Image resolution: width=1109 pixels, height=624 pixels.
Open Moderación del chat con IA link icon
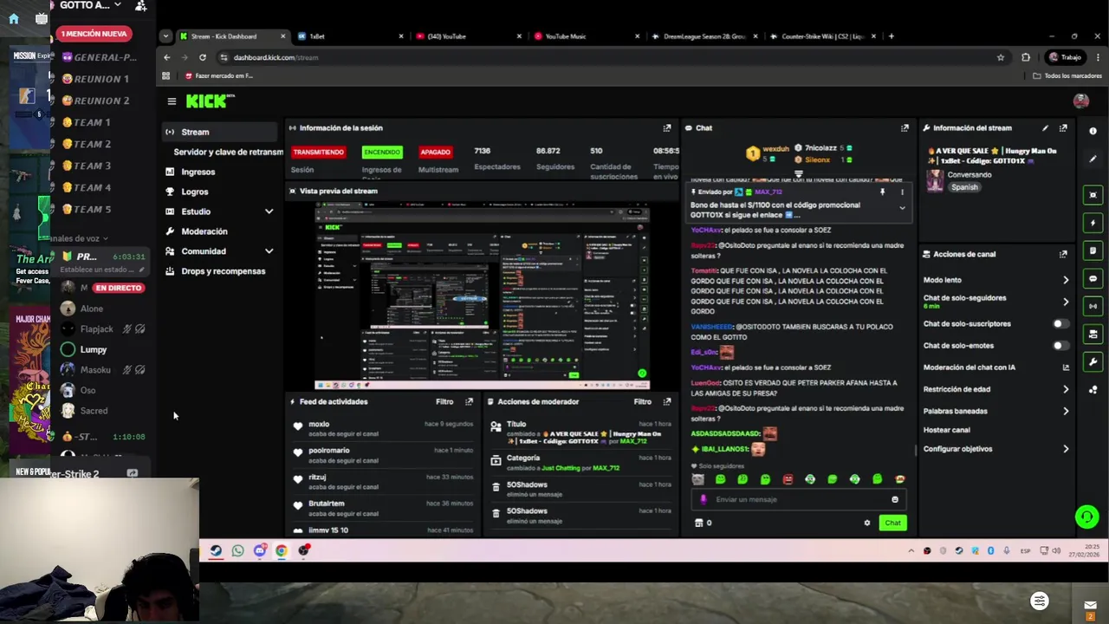click(x=1066, y=367)
